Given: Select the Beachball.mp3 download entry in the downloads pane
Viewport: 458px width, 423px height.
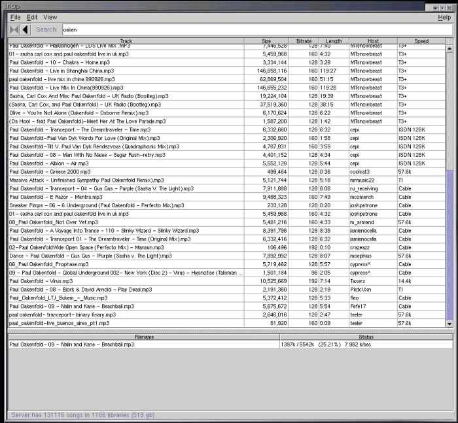Looking at the screenshot, I should point(231,345).
